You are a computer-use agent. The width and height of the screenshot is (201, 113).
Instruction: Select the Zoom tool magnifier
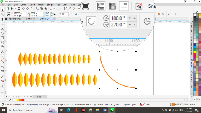click(2, 24)
